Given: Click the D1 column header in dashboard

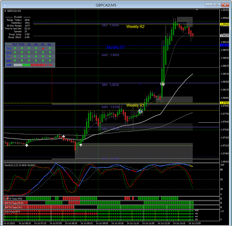Looking at the screenshot, I should [x=43, y=44].
